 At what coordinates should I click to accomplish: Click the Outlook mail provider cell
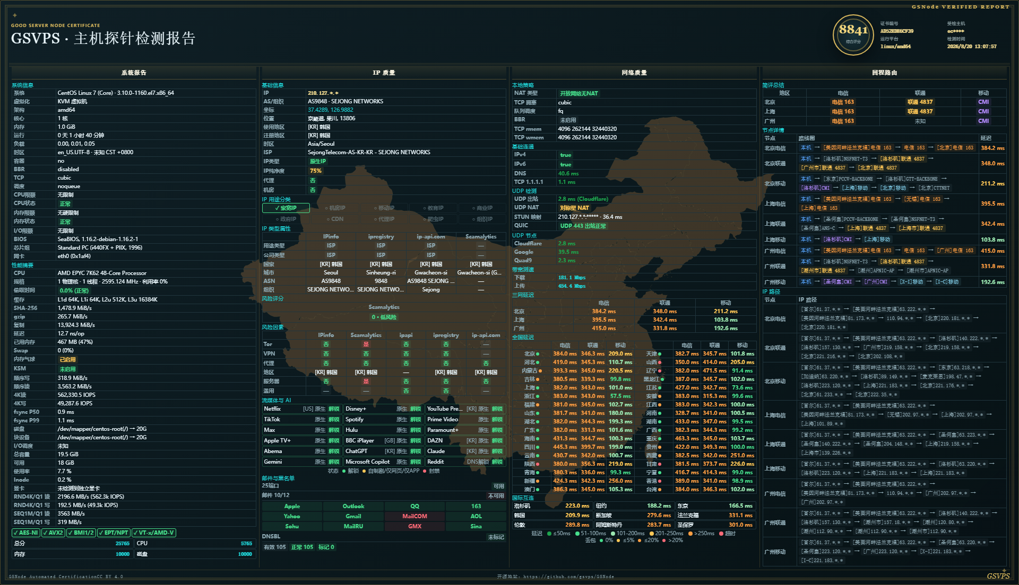[x=353, y=507]
